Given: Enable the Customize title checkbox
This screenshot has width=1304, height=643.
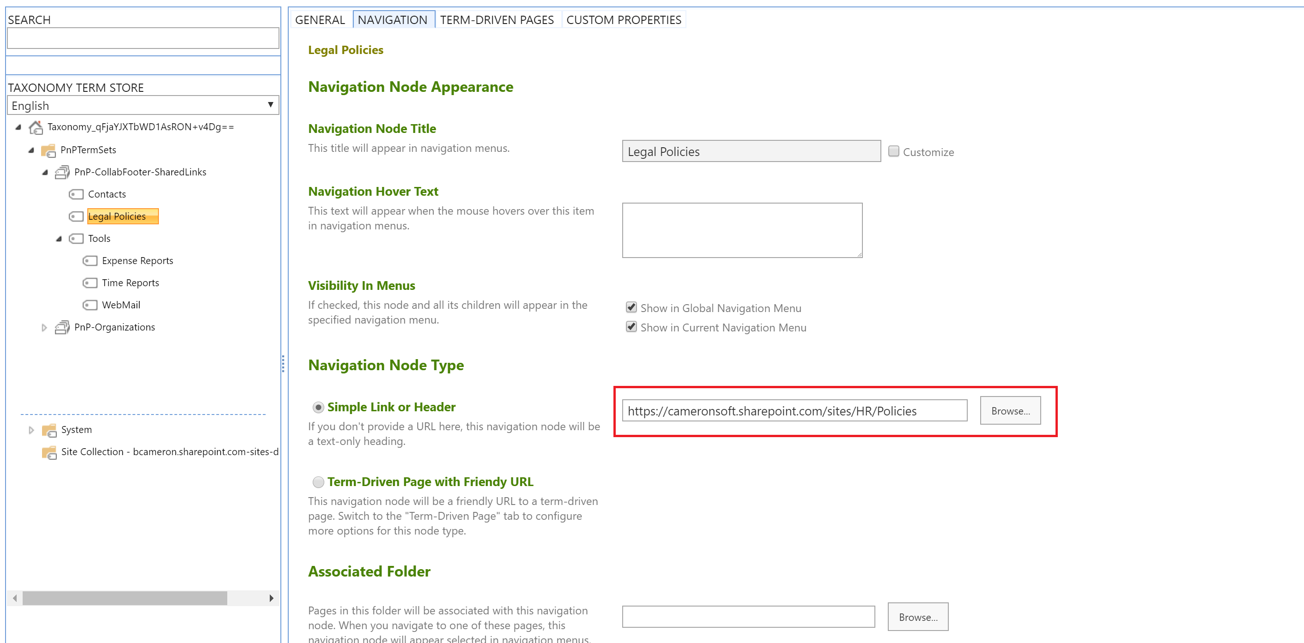Looking at the screenshot, I should 893,151.
